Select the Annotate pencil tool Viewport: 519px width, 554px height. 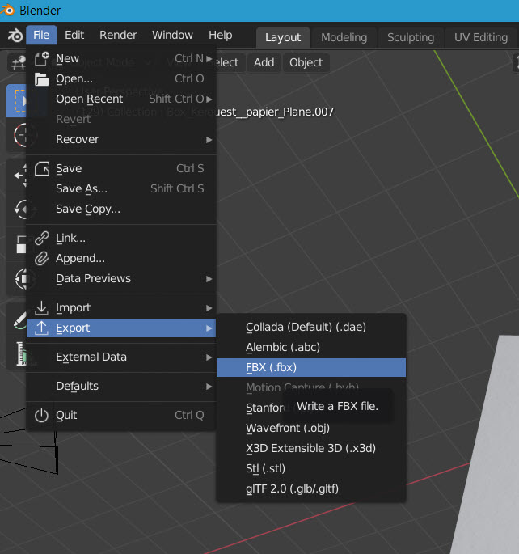pos(19,320)
